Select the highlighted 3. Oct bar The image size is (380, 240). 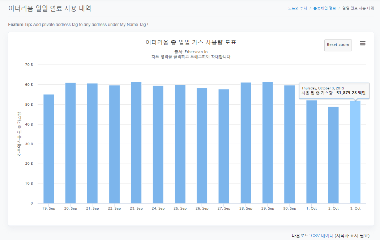tap(355, 152)
